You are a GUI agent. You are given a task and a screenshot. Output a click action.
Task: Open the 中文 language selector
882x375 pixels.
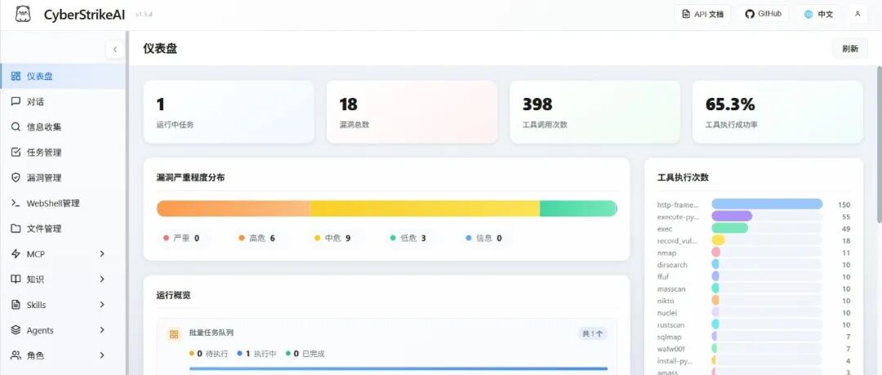coord(818,14)
